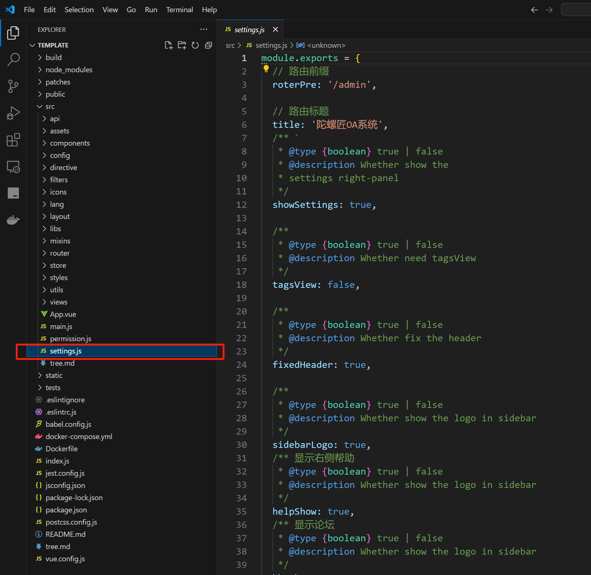Open the Remote Explorer view
Screen dimensions: 591x575
point(13,167)
